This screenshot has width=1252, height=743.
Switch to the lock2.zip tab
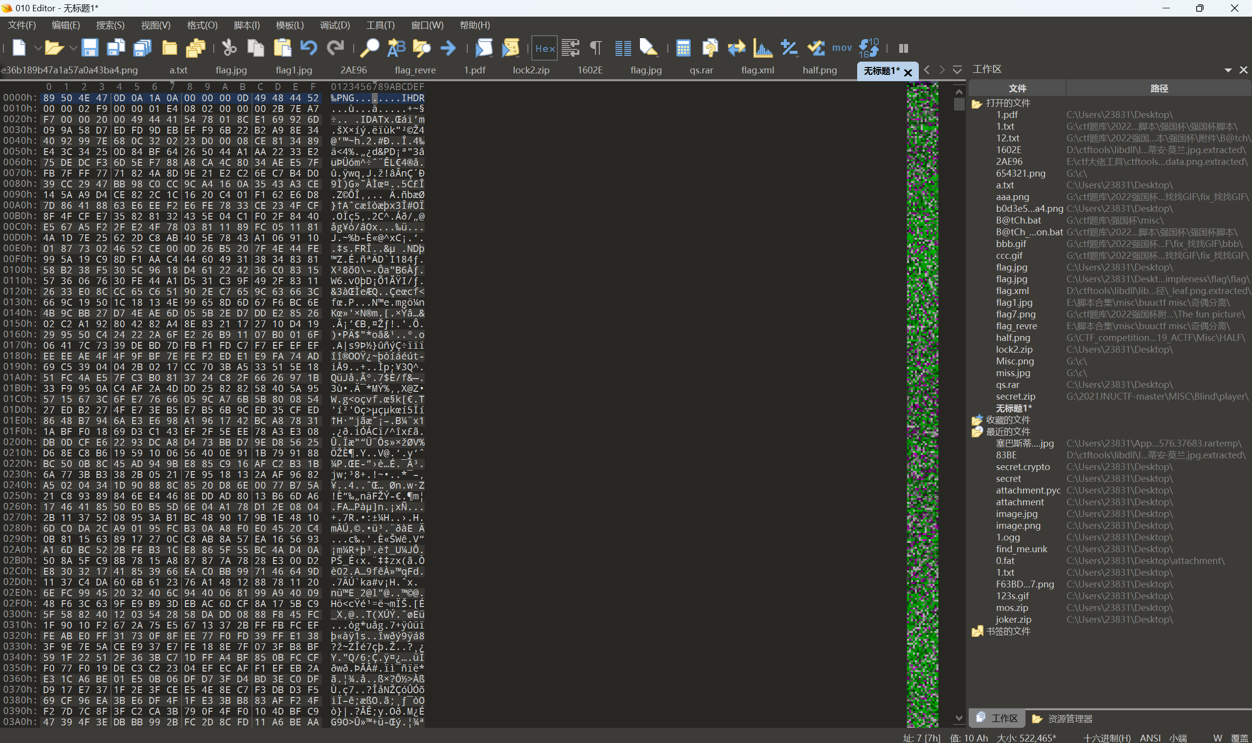(531, 70)
